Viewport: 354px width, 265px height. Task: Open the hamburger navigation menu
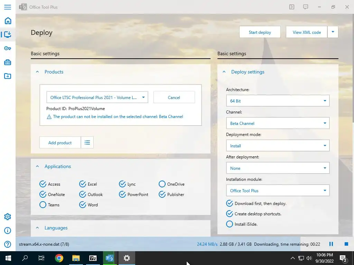pyautogui.click(x=8, y=7)
